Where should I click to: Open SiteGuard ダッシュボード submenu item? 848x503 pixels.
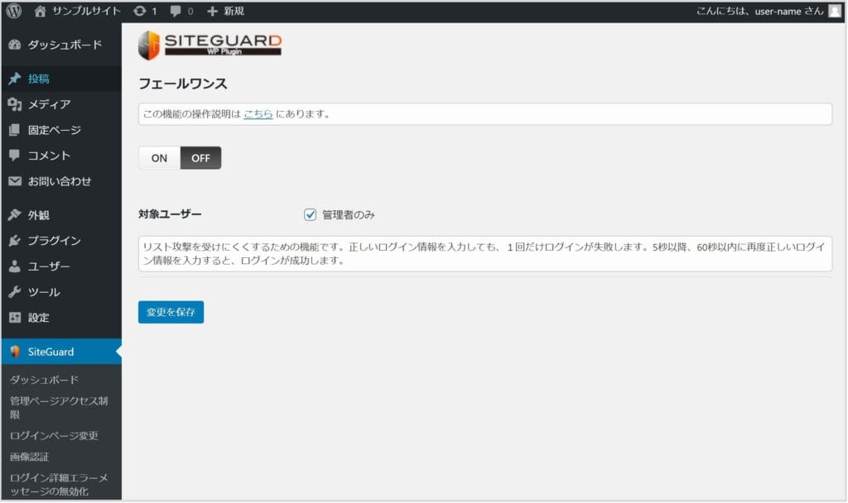pos(44,380)
